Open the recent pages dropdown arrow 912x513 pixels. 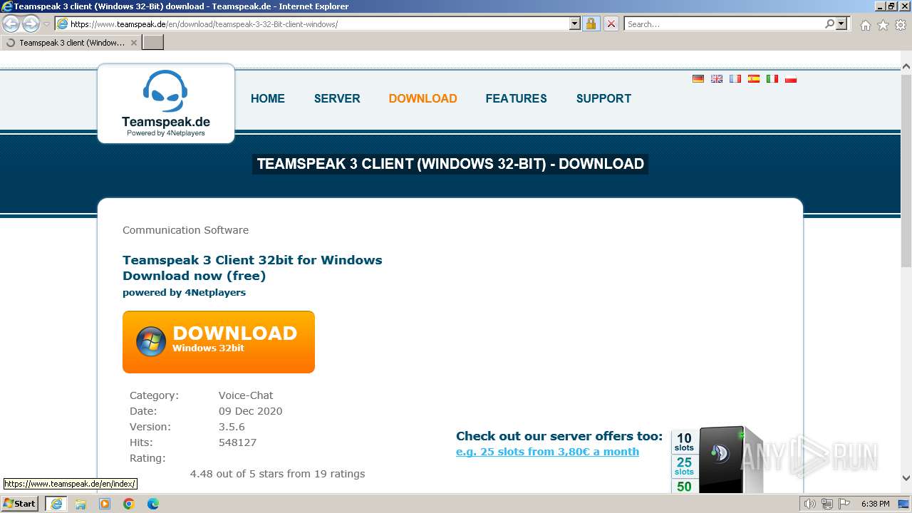click(x=46, y=24)
